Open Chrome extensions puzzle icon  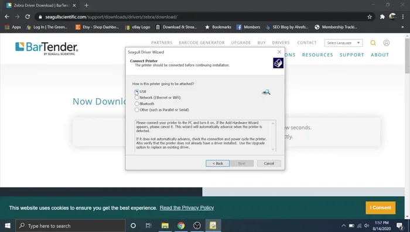pyautogui.click(x=382, y=17)
